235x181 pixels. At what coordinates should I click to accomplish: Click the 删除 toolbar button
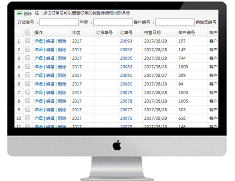(28, 14)
